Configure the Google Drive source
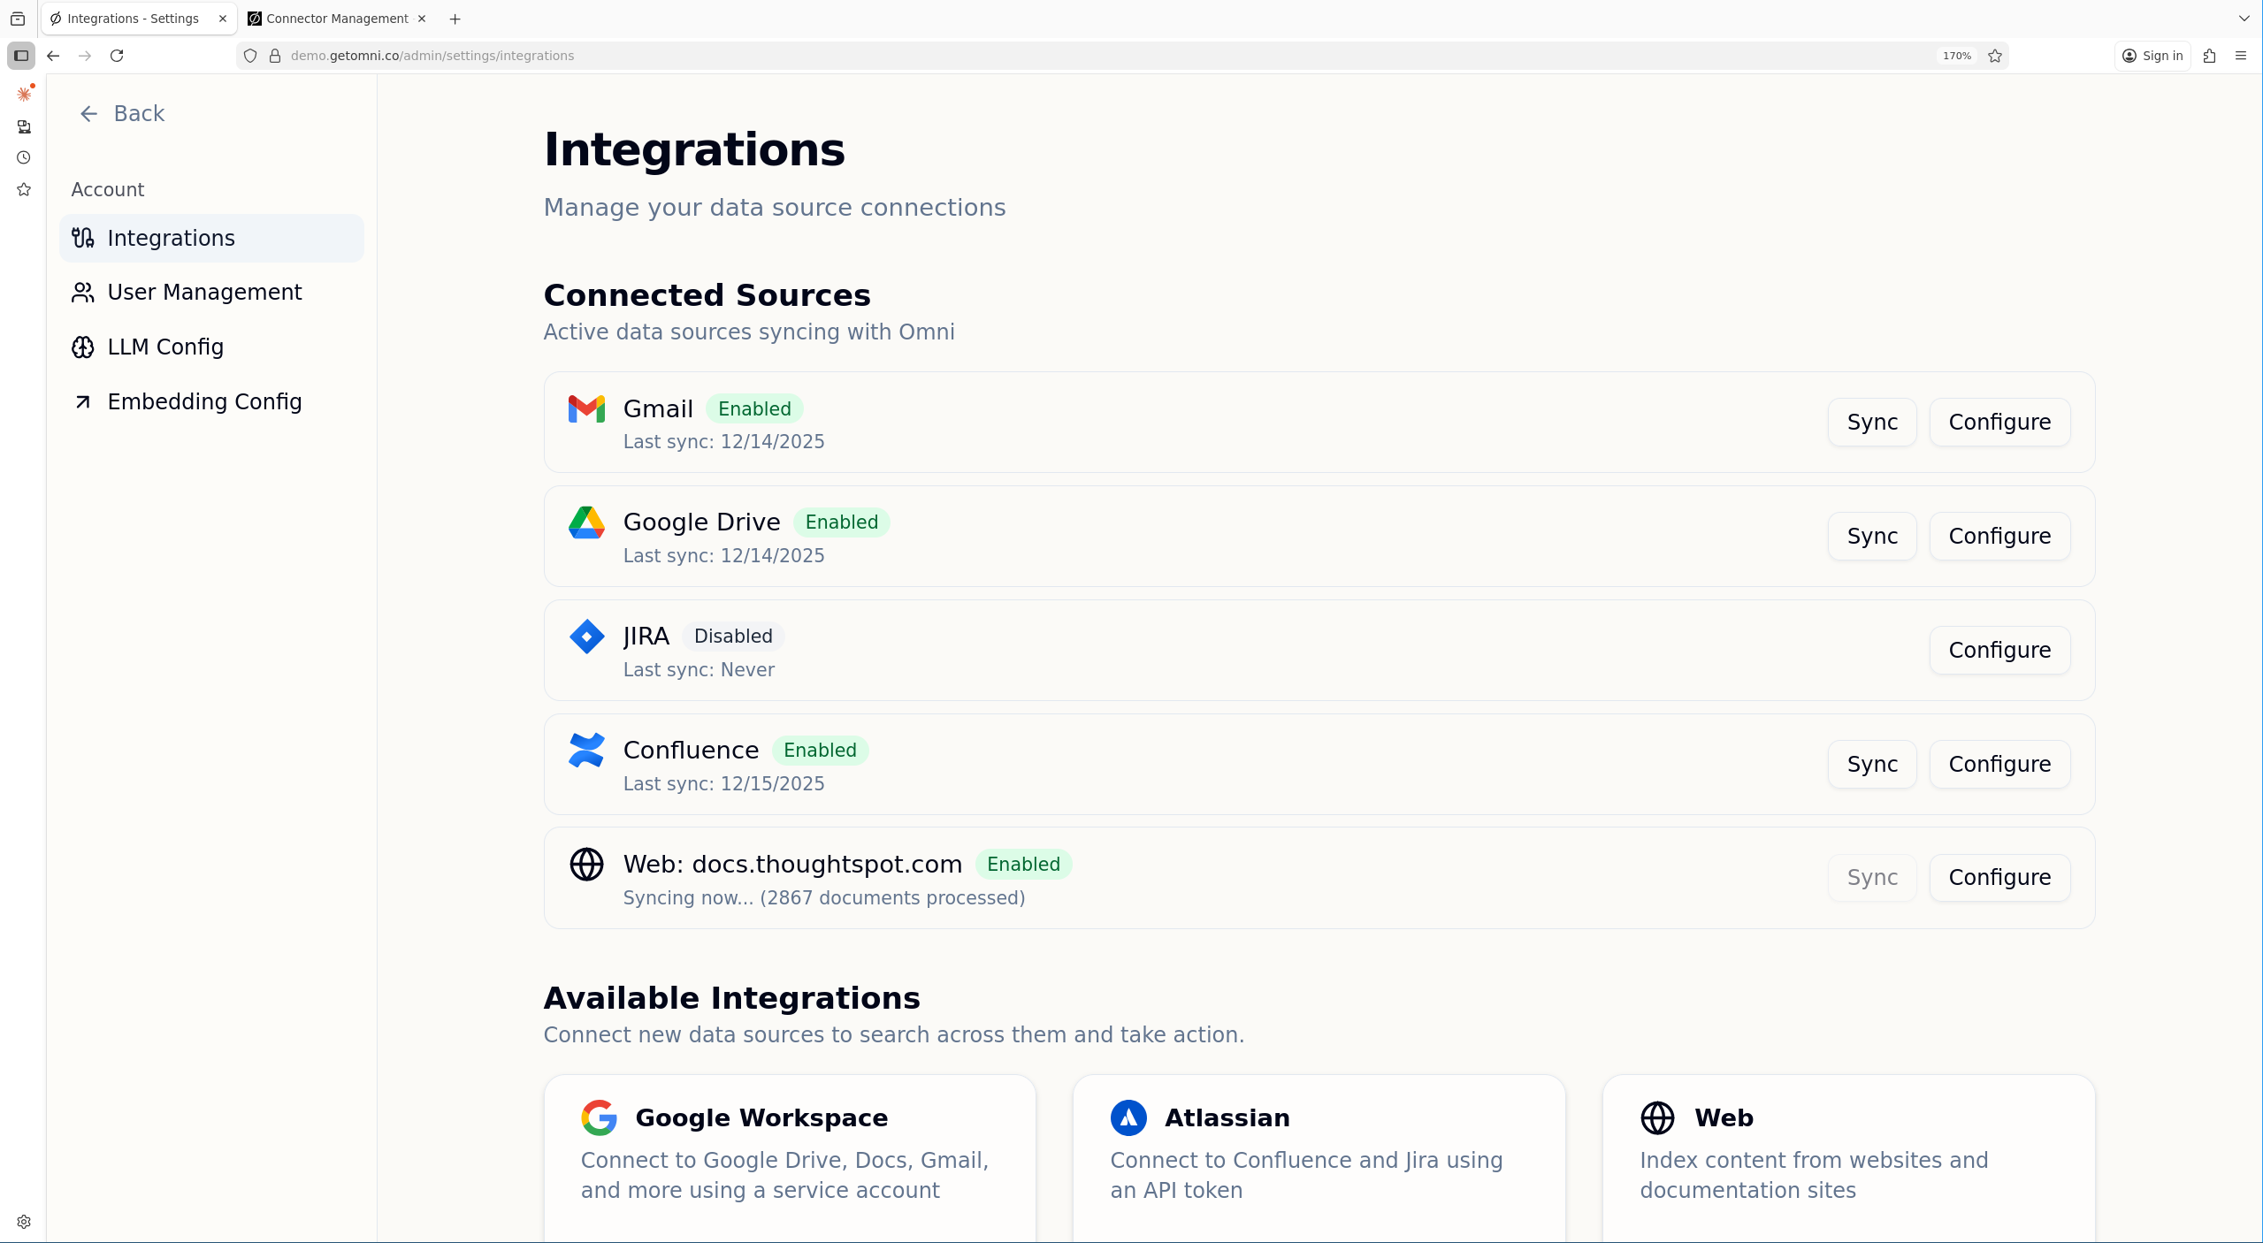2263x1243 pixels. [1999, 537]
